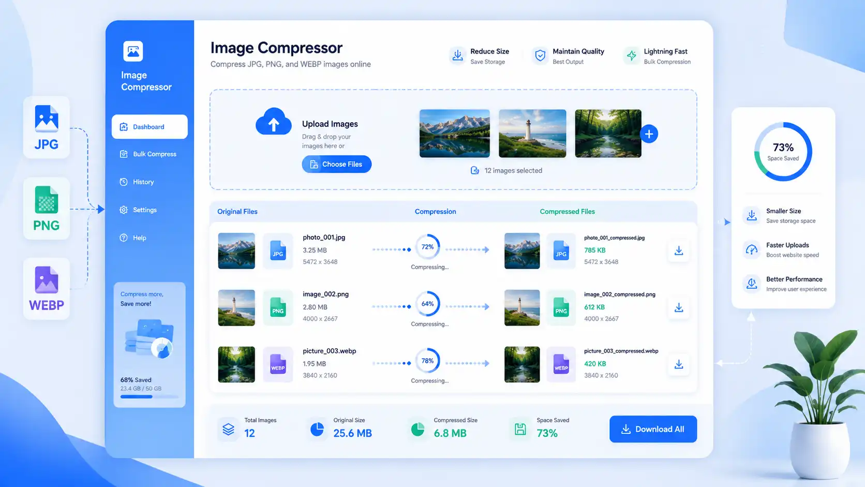Open the Dashboard menu item

[150, 127]
